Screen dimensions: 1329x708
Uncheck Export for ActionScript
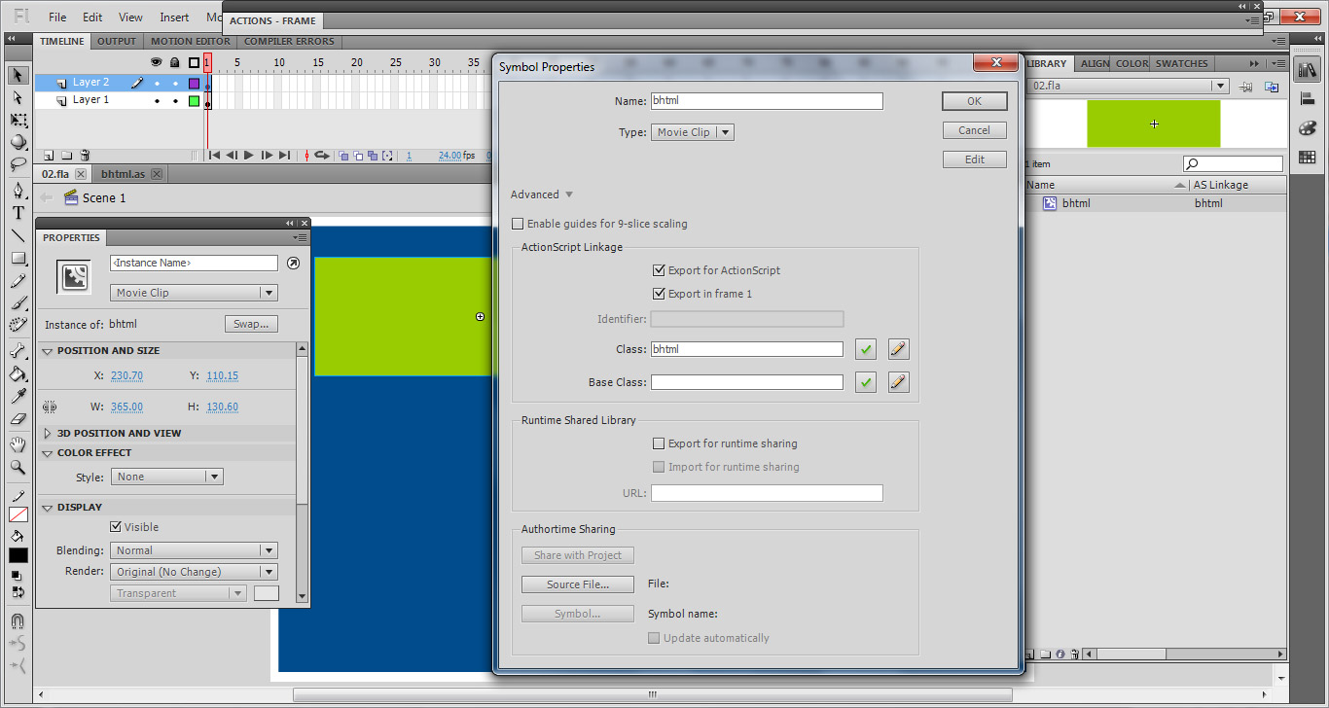[660, 270]
